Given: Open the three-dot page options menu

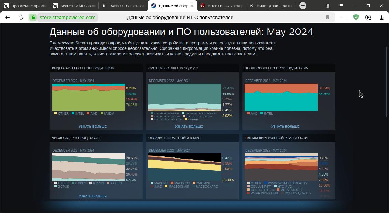Looking at the screenshot, I should 341,17.
